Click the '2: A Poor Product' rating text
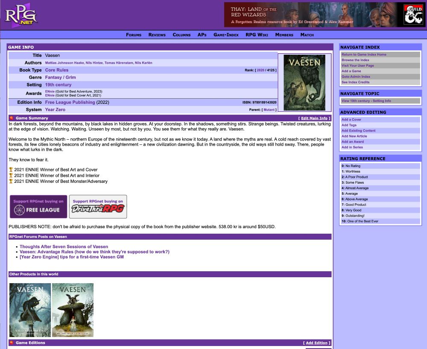Viewport: 427px width, 349px height. coord(355,177)
